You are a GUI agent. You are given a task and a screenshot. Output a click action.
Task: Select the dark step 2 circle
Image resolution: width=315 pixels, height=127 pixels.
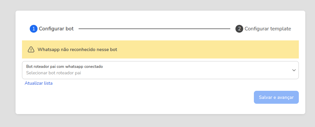239,29
